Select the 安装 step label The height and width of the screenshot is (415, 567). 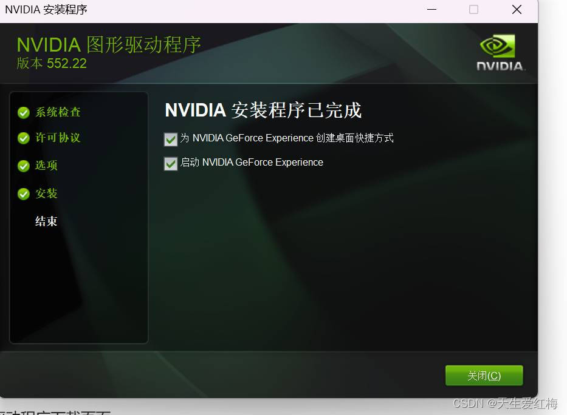(x=46, y=194)
